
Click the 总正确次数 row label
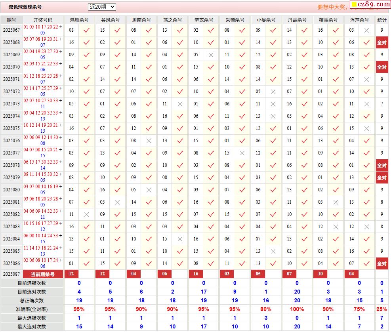32,301
